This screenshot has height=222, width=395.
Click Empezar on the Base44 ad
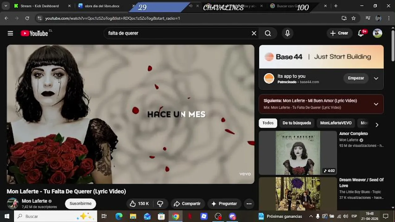click(x=356, y=78)
